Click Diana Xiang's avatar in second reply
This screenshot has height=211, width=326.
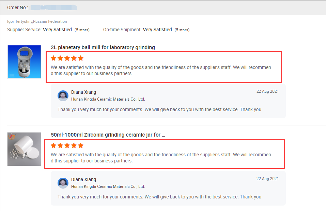(63, 183)
